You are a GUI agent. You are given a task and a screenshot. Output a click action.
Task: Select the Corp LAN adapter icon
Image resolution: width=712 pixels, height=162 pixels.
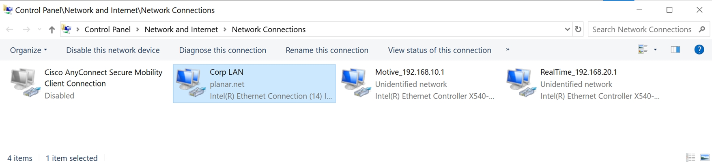click(x=190, y=83)
